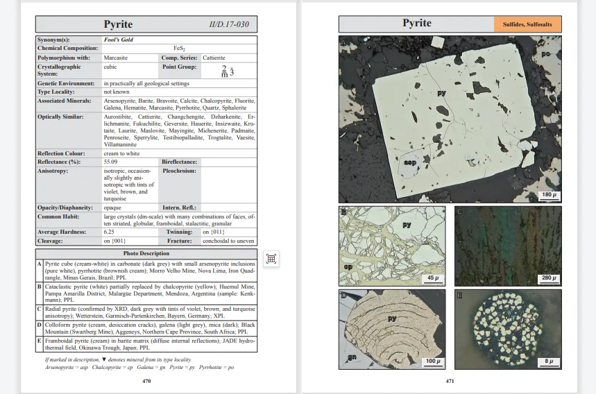Click the 180 µ scale bar in photo A
This screenshot has width=596, height=394.
click(x=548, y=195)
